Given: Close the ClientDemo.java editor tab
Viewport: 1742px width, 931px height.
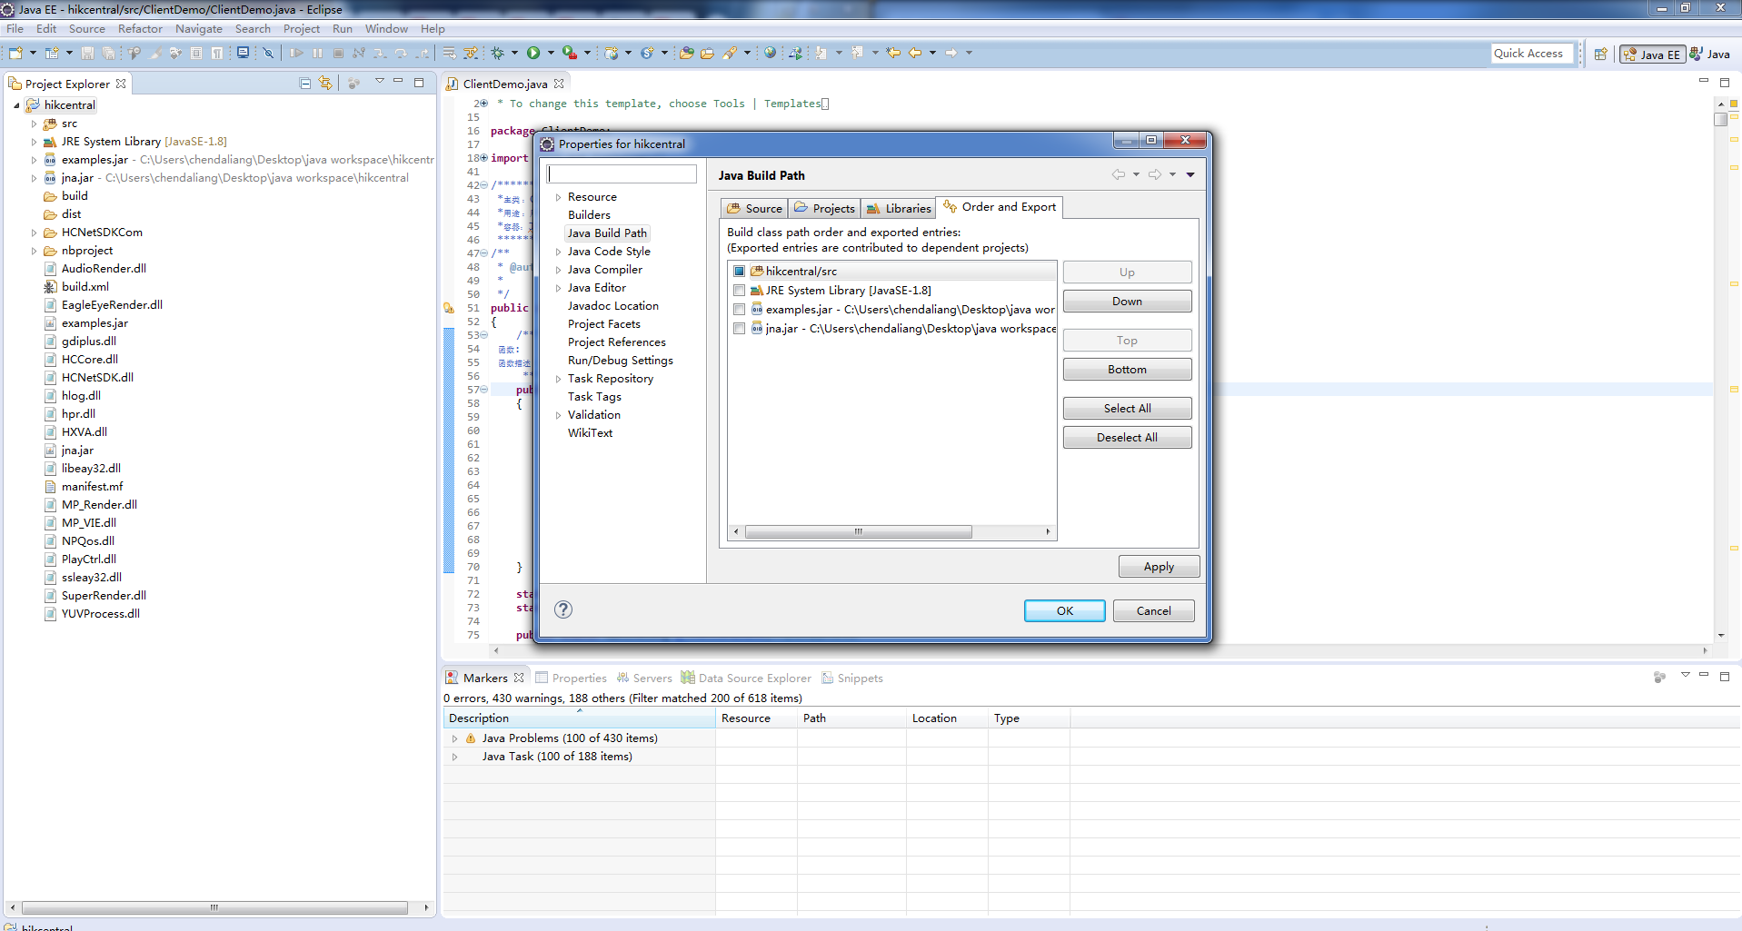Looking at the screenshot, I should coord(559,84).
